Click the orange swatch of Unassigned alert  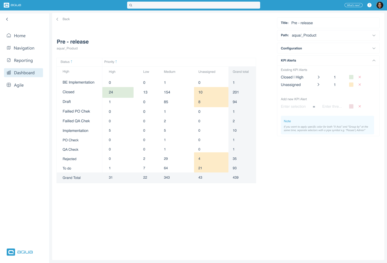(x=351, y=84)
